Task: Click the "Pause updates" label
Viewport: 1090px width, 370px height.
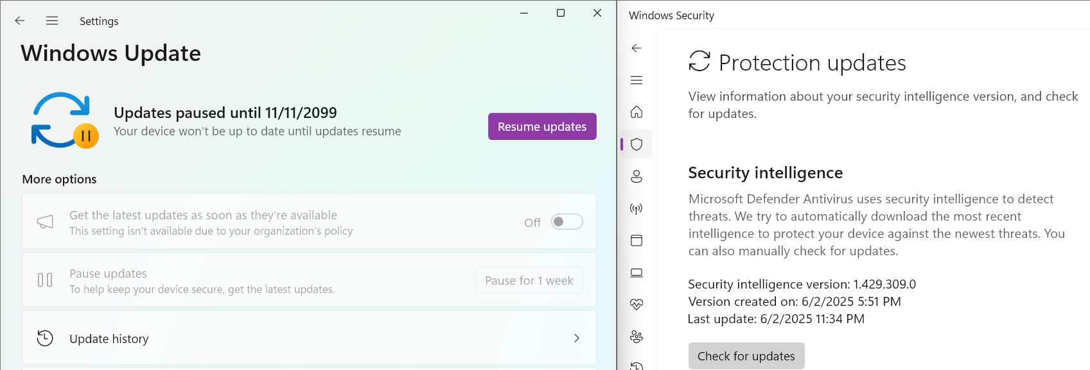Action: (108, 274)
